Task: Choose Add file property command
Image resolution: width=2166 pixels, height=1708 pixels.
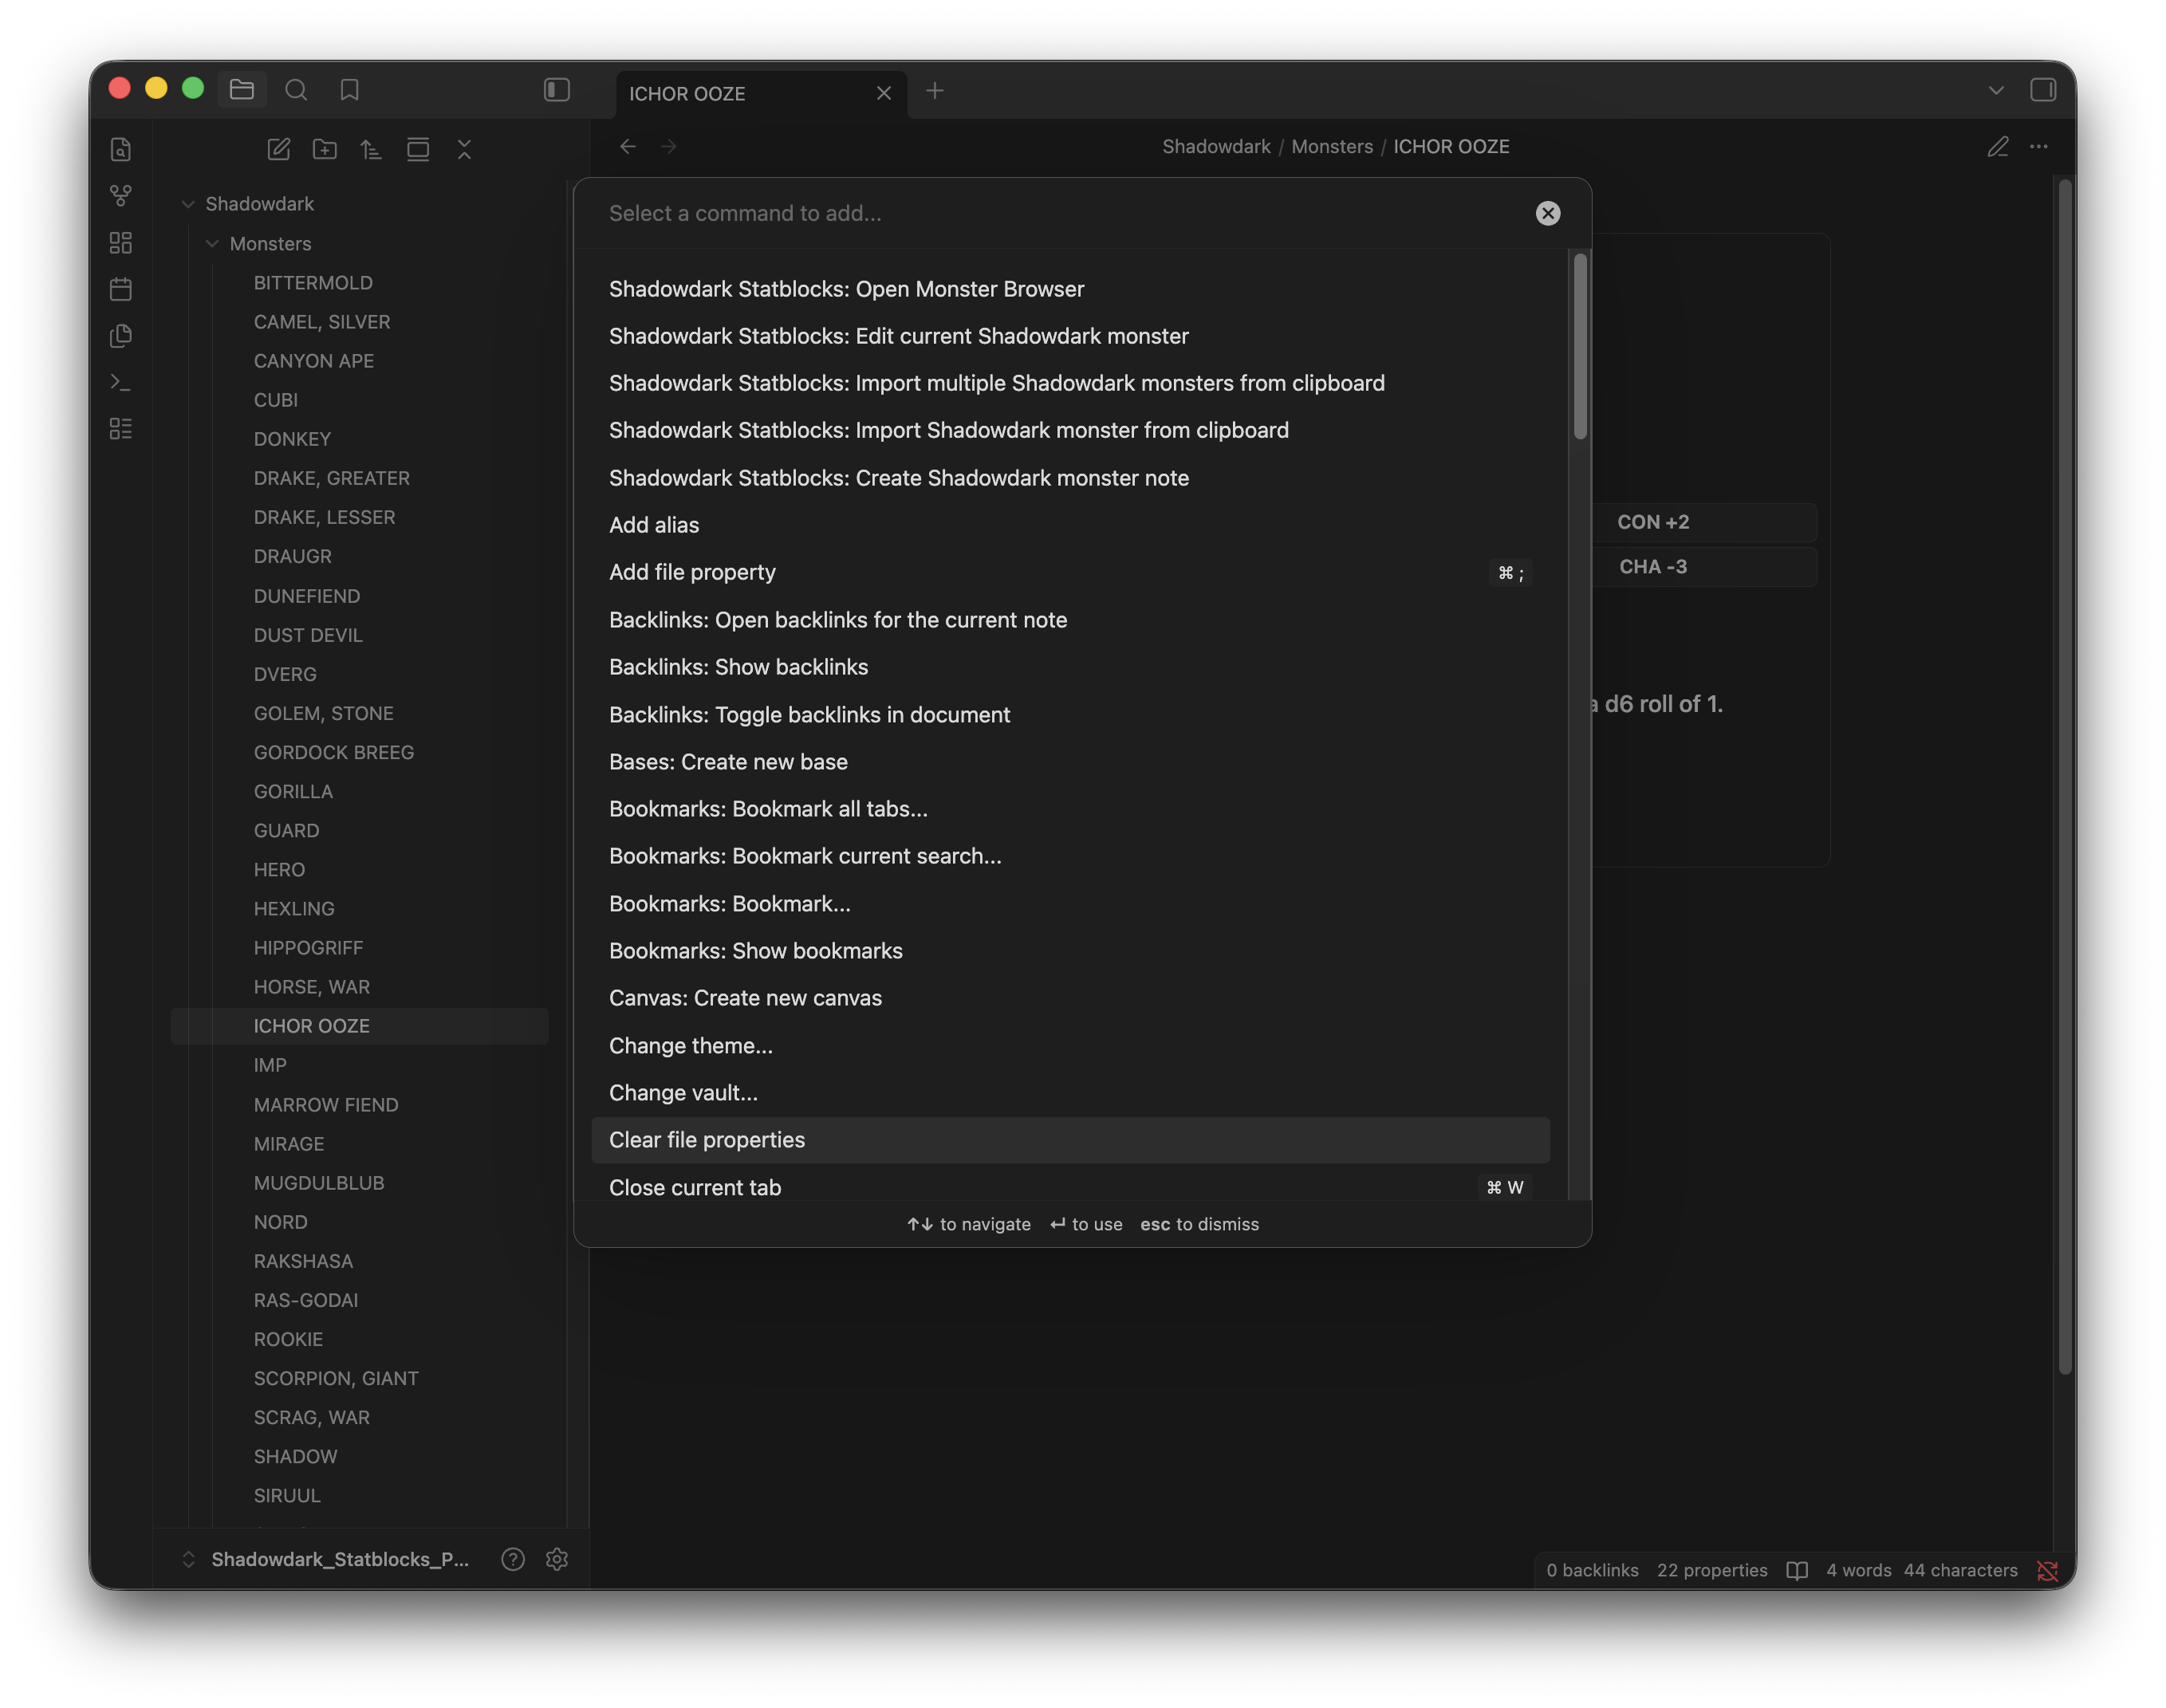Action: (x=1070, y=572)
